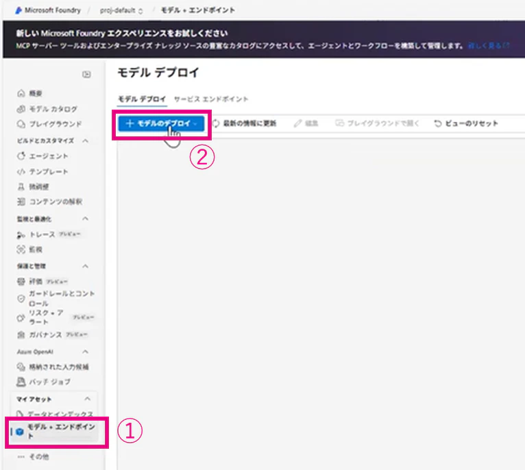Open バッチ ジョブ in the sidebar
Screen dimensions: 525x470
pyautogui.click(x=44, y=382)
